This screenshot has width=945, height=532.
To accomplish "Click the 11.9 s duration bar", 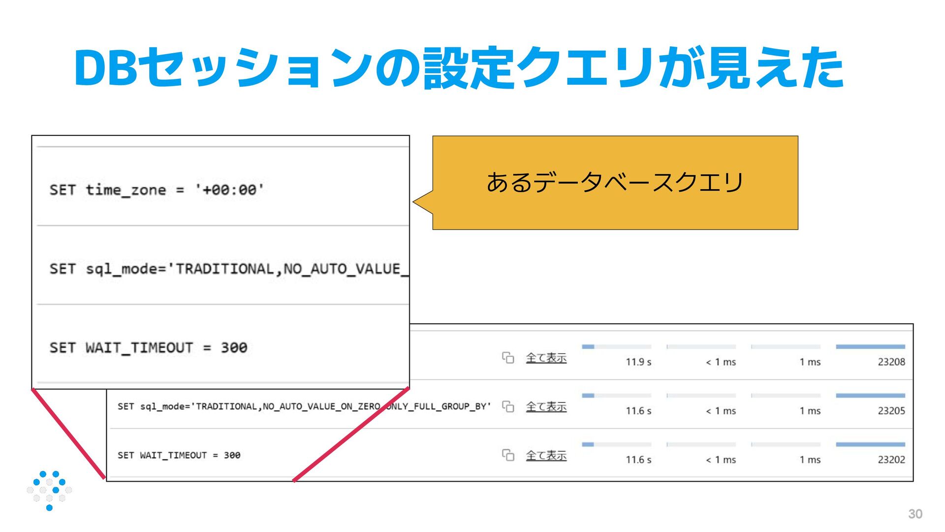I will tap(616, 347).
